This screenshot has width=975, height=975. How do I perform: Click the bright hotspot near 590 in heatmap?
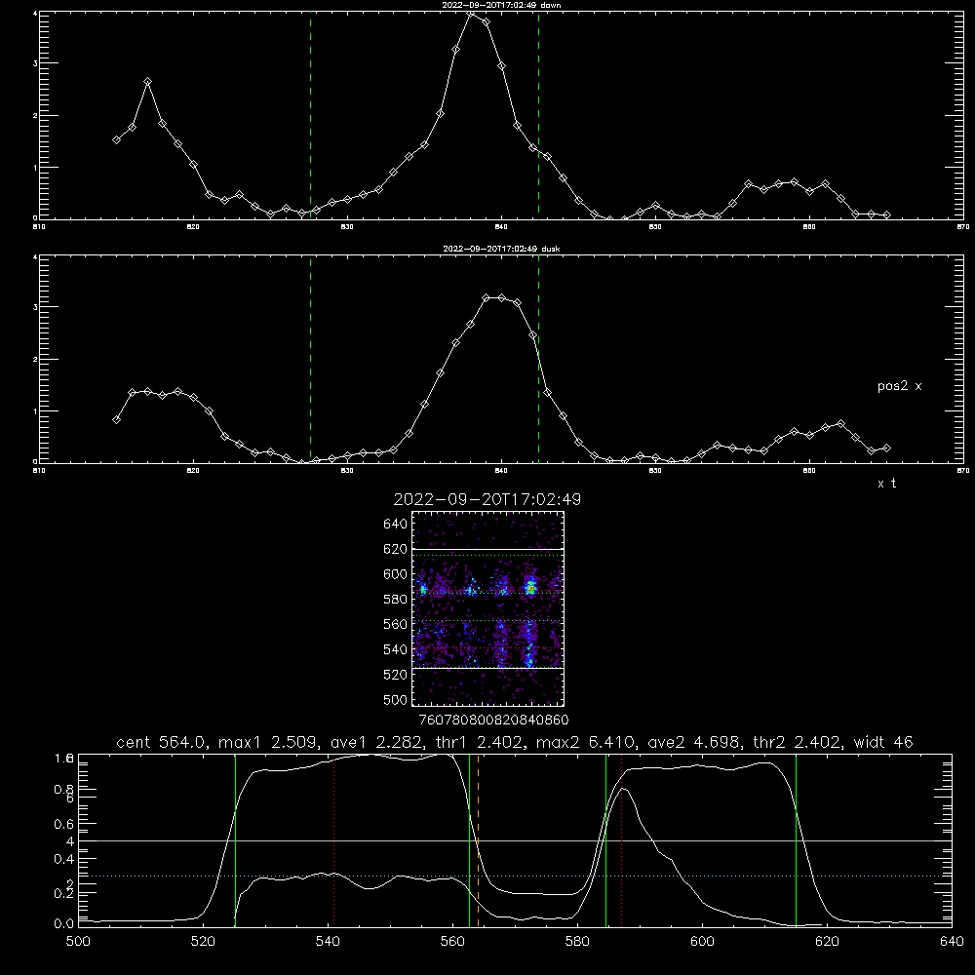coord(530,588)
